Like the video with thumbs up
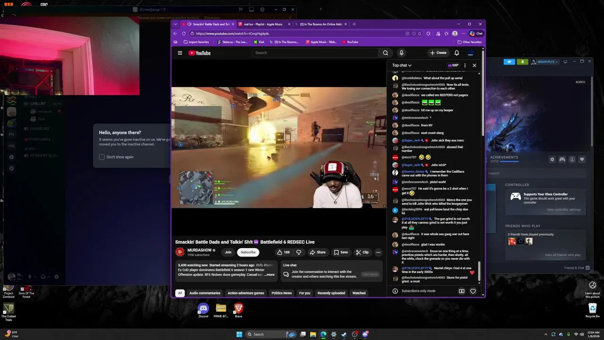This screenshot has width=604, height=340. pos(283,252)
